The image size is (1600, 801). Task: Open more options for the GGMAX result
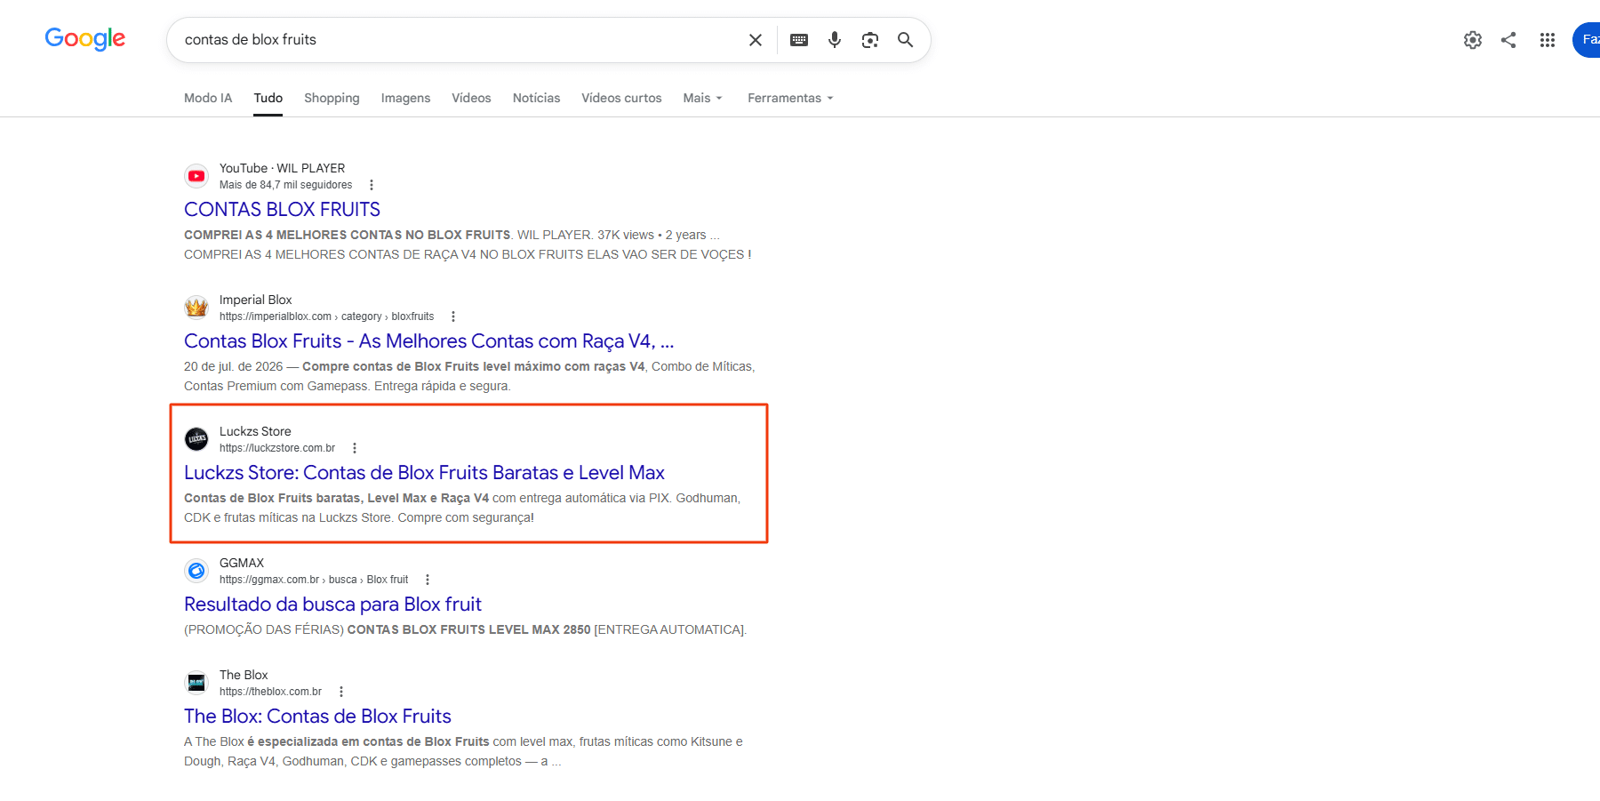coord(428,580)
